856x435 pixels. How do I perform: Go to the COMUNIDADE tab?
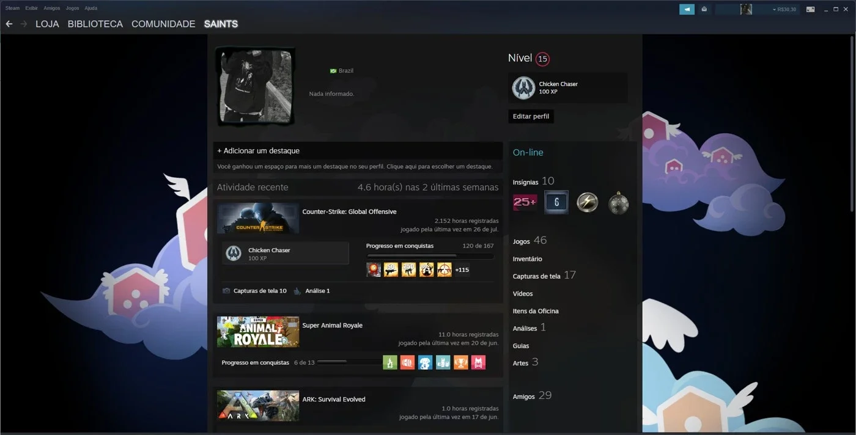tap(163, 24)
